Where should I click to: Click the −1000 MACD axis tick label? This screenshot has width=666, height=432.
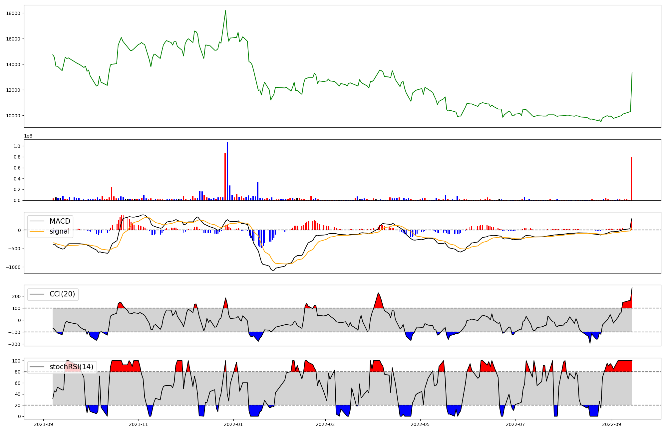(13, 267)
